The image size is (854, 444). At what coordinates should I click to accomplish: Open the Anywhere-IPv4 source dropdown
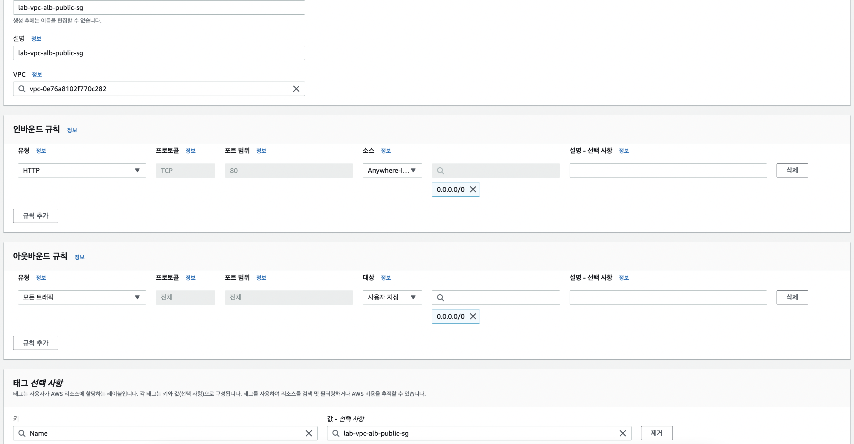392,170
